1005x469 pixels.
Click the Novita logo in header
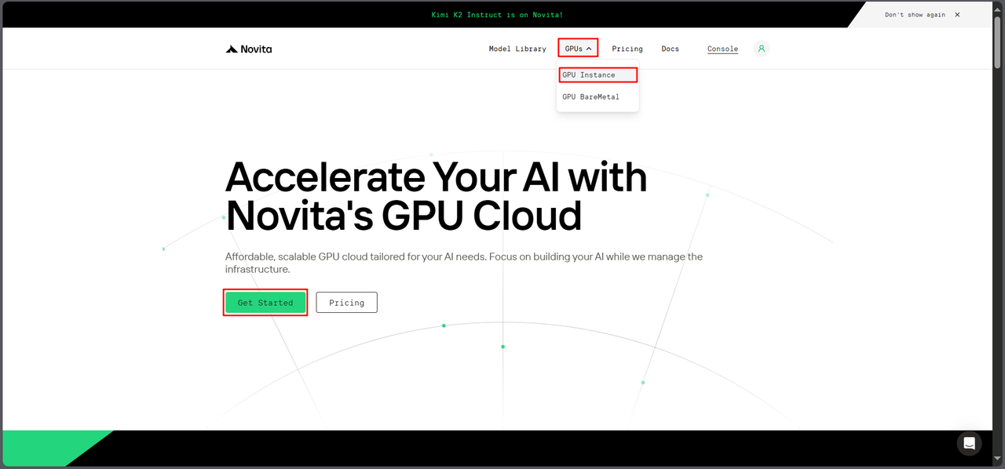[x=248, y=49]
